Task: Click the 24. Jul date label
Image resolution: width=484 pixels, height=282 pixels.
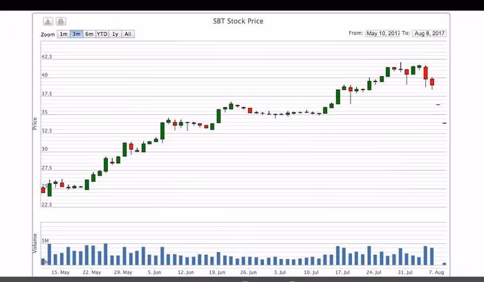Action: click(x=374, y=272)
